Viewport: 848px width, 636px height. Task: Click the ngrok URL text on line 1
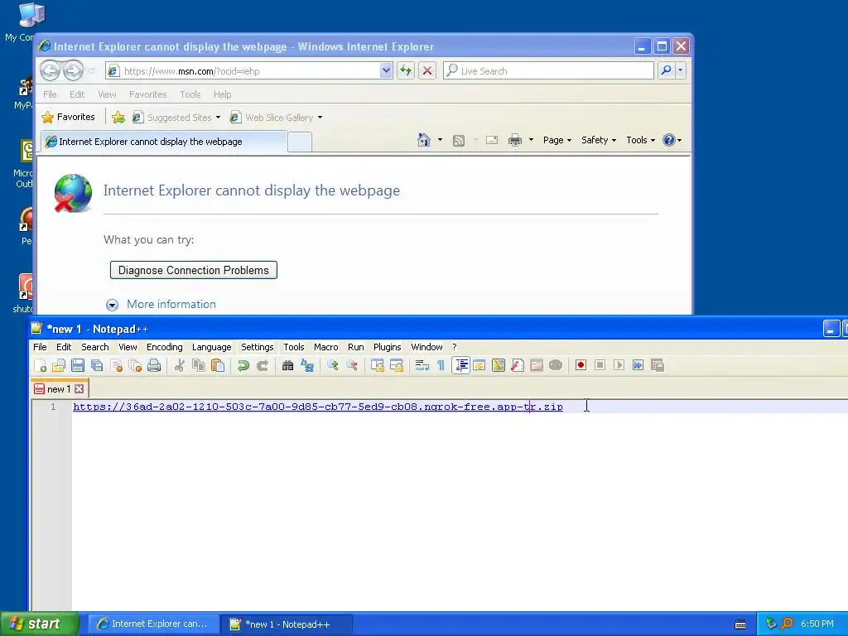tap(318, 407)
